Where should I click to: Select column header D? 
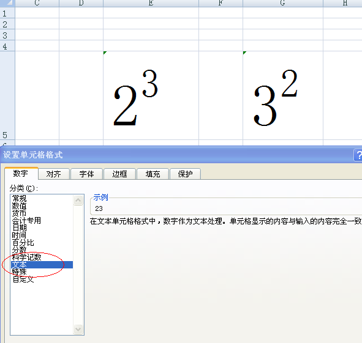tap(81, 3)
